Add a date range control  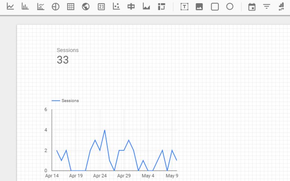252,7
